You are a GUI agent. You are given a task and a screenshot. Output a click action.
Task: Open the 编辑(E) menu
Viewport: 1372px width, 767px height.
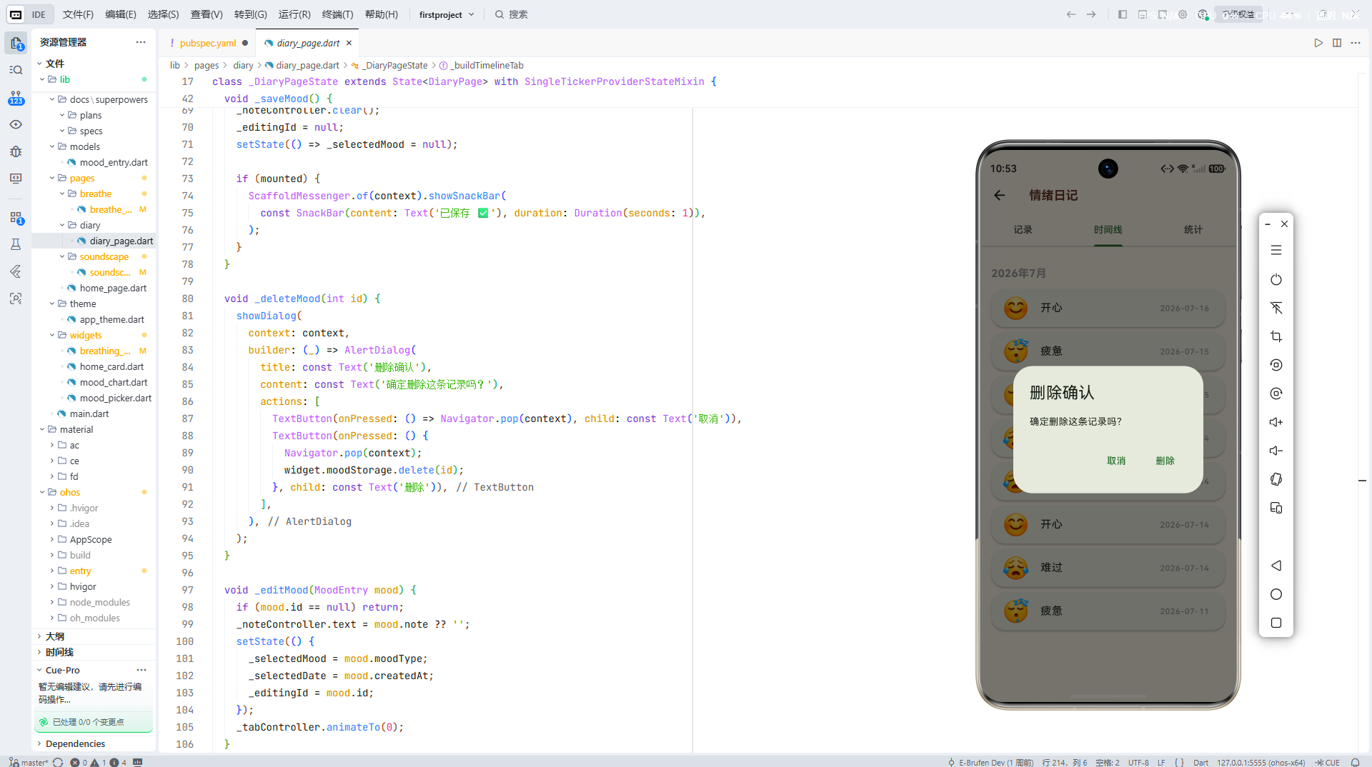[x=120, y=14]
